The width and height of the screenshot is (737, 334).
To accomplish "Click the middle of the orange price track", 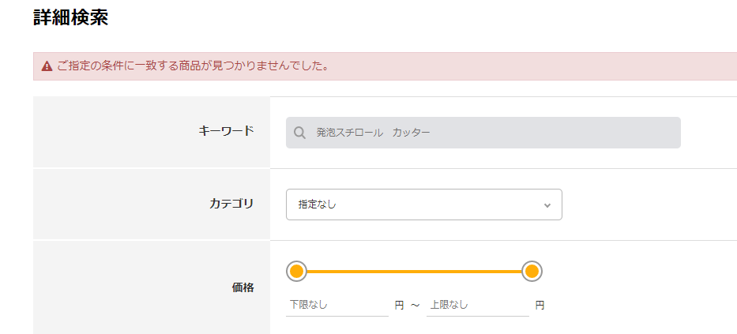I will point(414,272).
